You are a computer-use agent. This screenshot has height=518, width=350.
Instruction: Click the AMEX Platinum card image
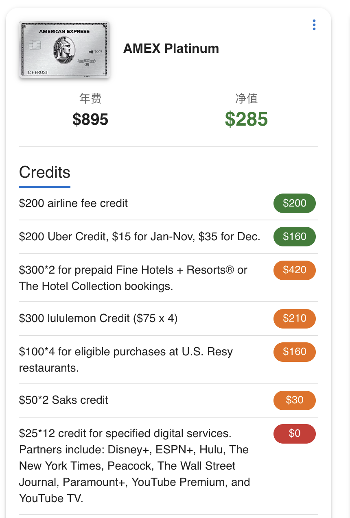[x=64, y=50]
